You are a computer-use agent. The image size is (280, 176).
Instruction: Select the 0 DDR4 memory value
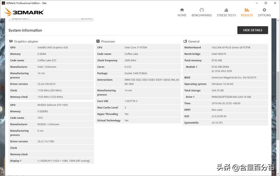[x=42, y=54]
